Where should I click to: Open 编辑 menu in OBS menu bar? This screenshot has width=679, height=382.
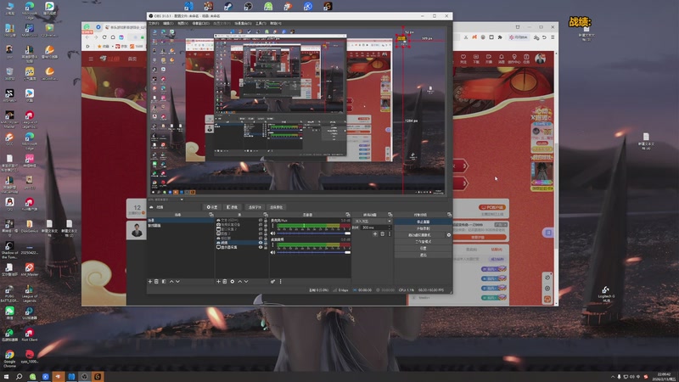point(168,24)
